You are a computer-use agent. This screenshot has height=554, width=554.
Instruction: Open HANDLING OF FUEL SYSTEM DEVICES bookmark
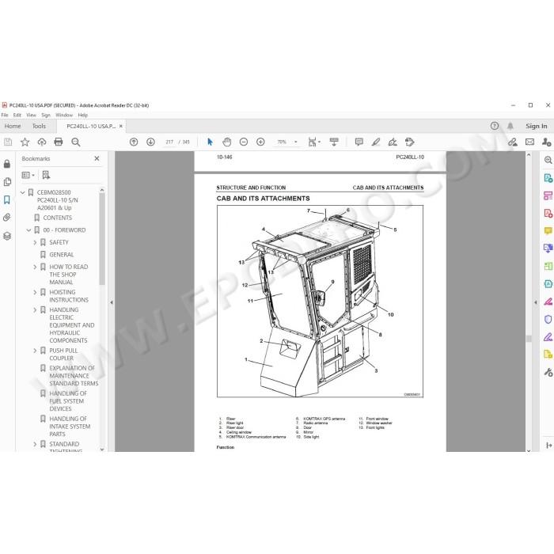click(x=68, y=401)
